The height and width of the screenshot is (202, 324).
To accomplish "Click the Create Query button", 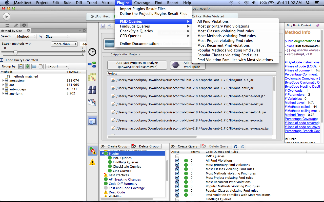I will point(185,146).
